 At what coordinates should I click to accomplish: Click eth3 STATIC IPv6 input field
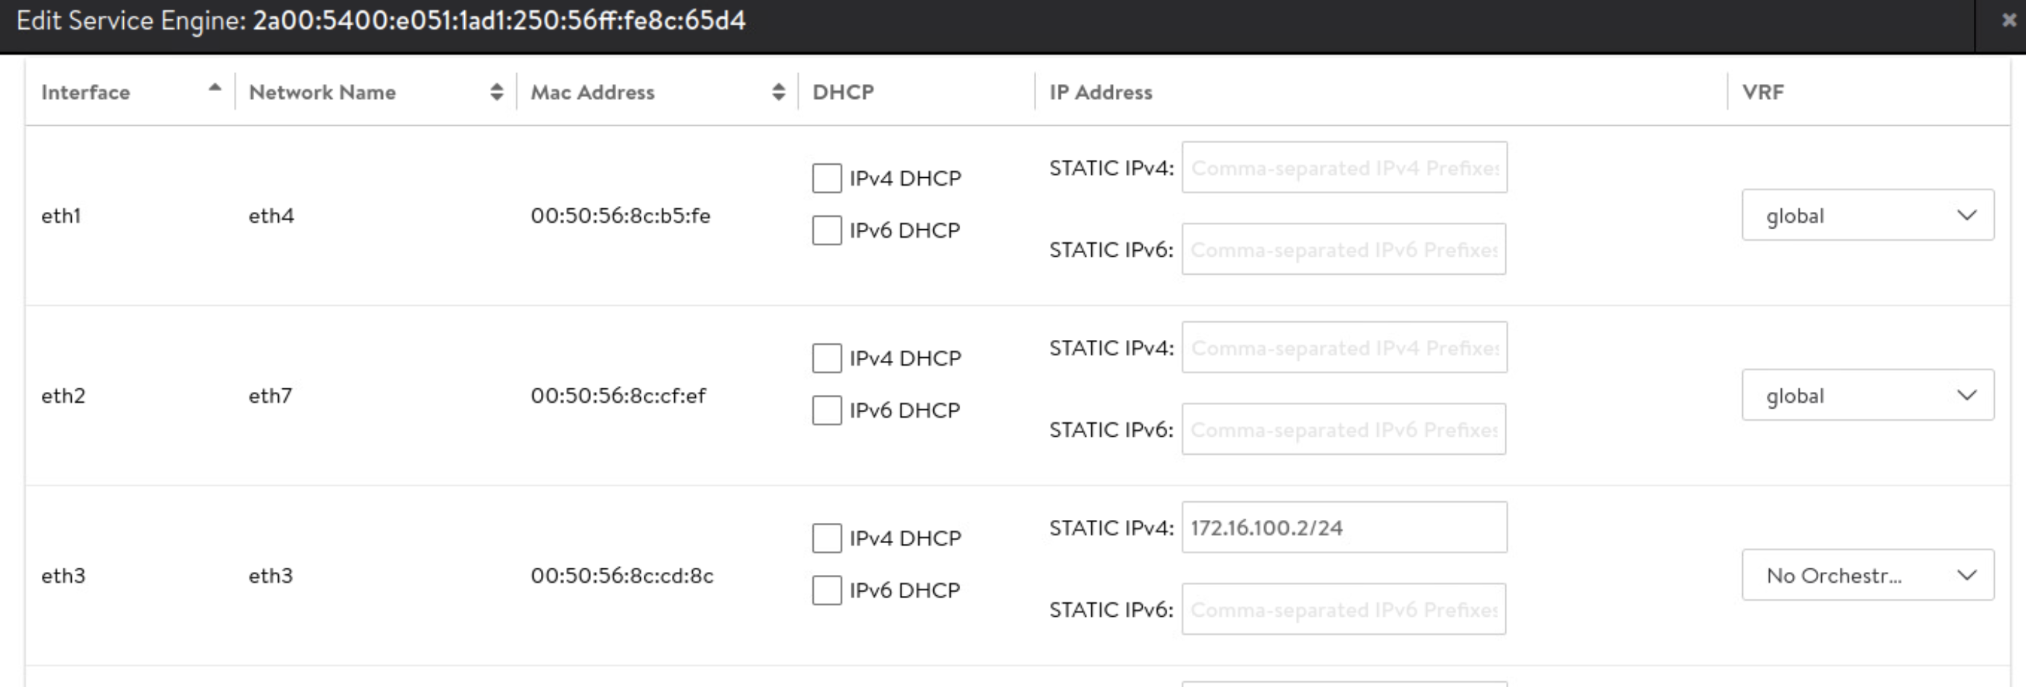[x=1343, y=610]
